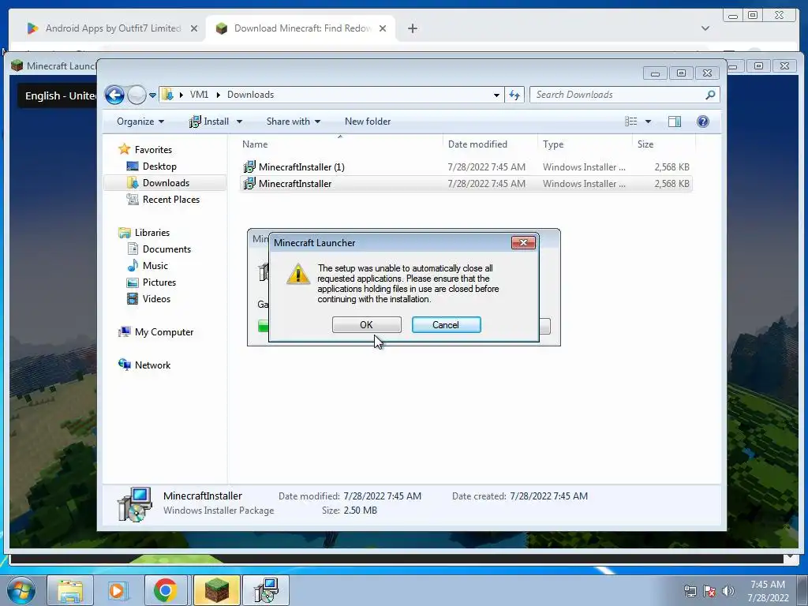Open the Organize menu

point(140,122)
